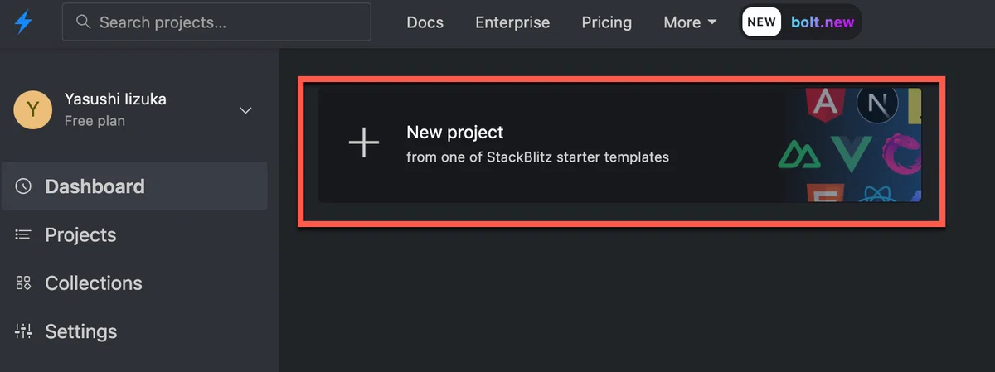Click the magnifying glass search icon
Image resolution: width=995 pixels, height=372 pixels.
coord(83,22)
